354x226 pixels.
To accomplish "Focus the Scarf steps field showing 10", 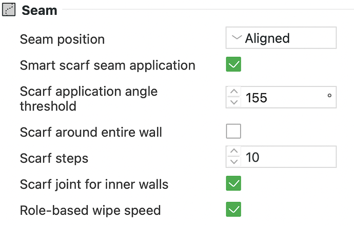I will click(x=288, y=156).
